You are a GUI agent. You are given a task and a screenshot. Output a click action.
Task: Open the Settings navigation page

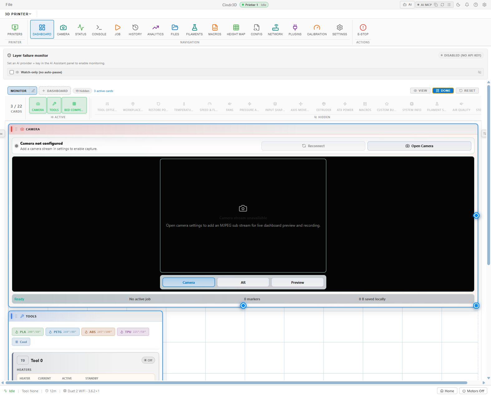pos(339,30)
